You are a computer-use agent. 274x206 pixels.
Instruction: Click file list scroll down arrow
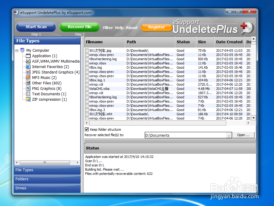[x=253, y=118]
